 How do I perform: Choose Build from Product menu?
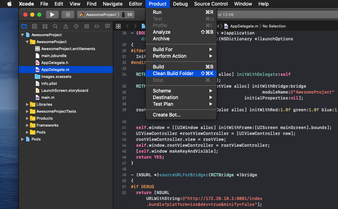click(181, 67)
